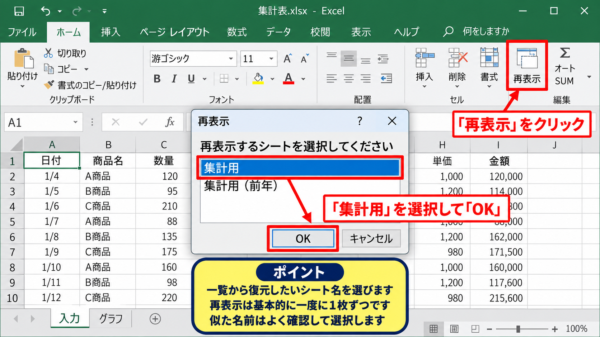Image resolution: width=600 pixels, height=337 pixels.
Task: Click the align left icon
Action: (332, 79)
